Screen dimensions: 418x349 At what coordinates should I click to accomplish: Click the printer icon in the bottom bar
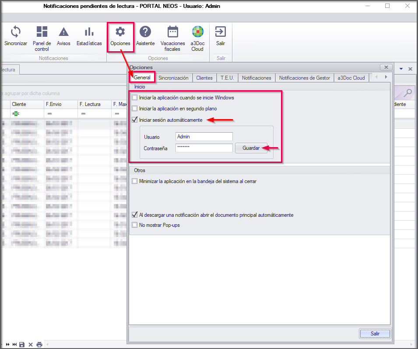(x=39, y=345)
